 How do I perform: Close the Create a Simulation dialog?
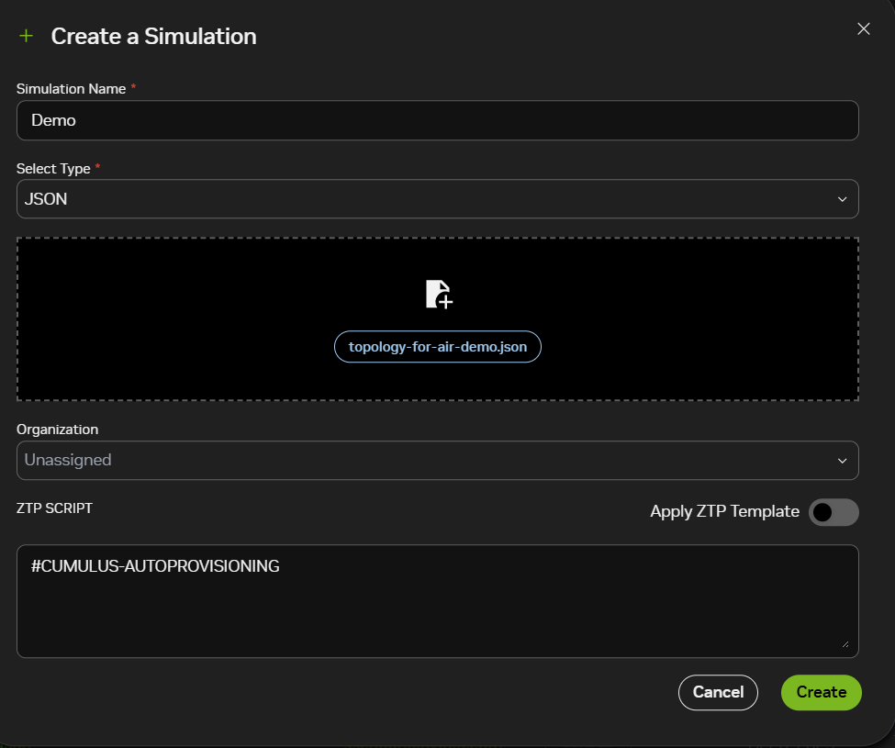point(863,28)
